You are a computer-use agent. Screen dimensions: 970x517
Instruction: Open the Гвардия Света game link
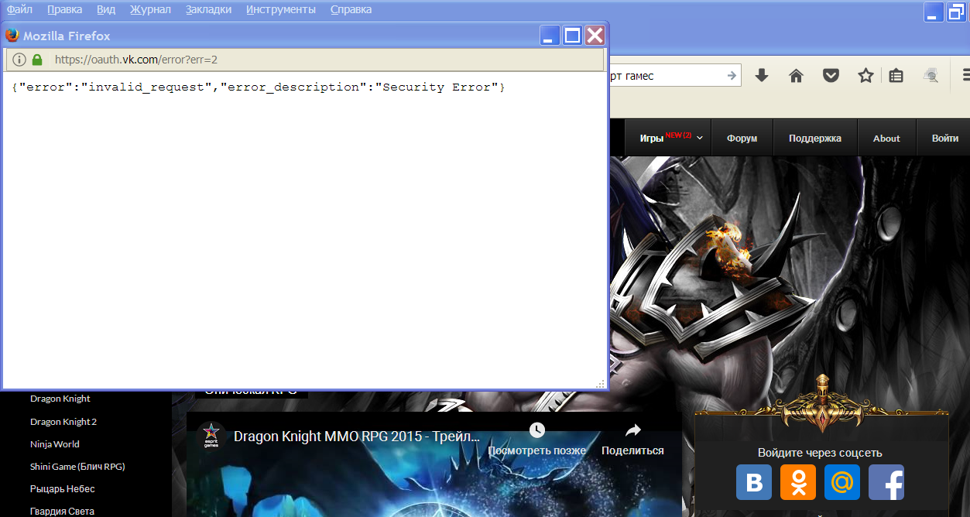pyautogui.click(x=62, y=512)
